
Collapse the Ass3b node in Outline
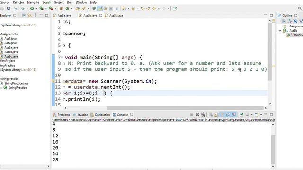click(280, 31)
